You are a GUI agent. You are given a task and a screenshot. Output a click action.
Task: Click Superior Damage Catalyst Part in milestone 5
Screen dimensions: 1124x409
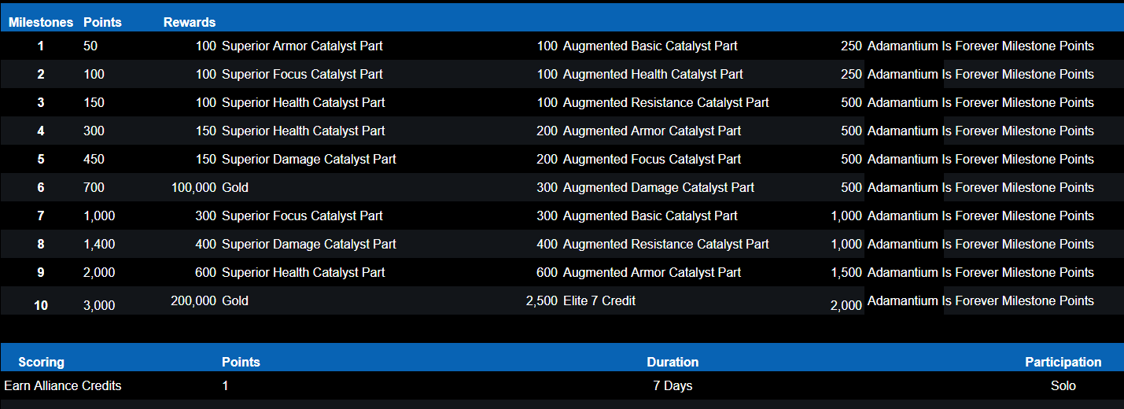309,160
